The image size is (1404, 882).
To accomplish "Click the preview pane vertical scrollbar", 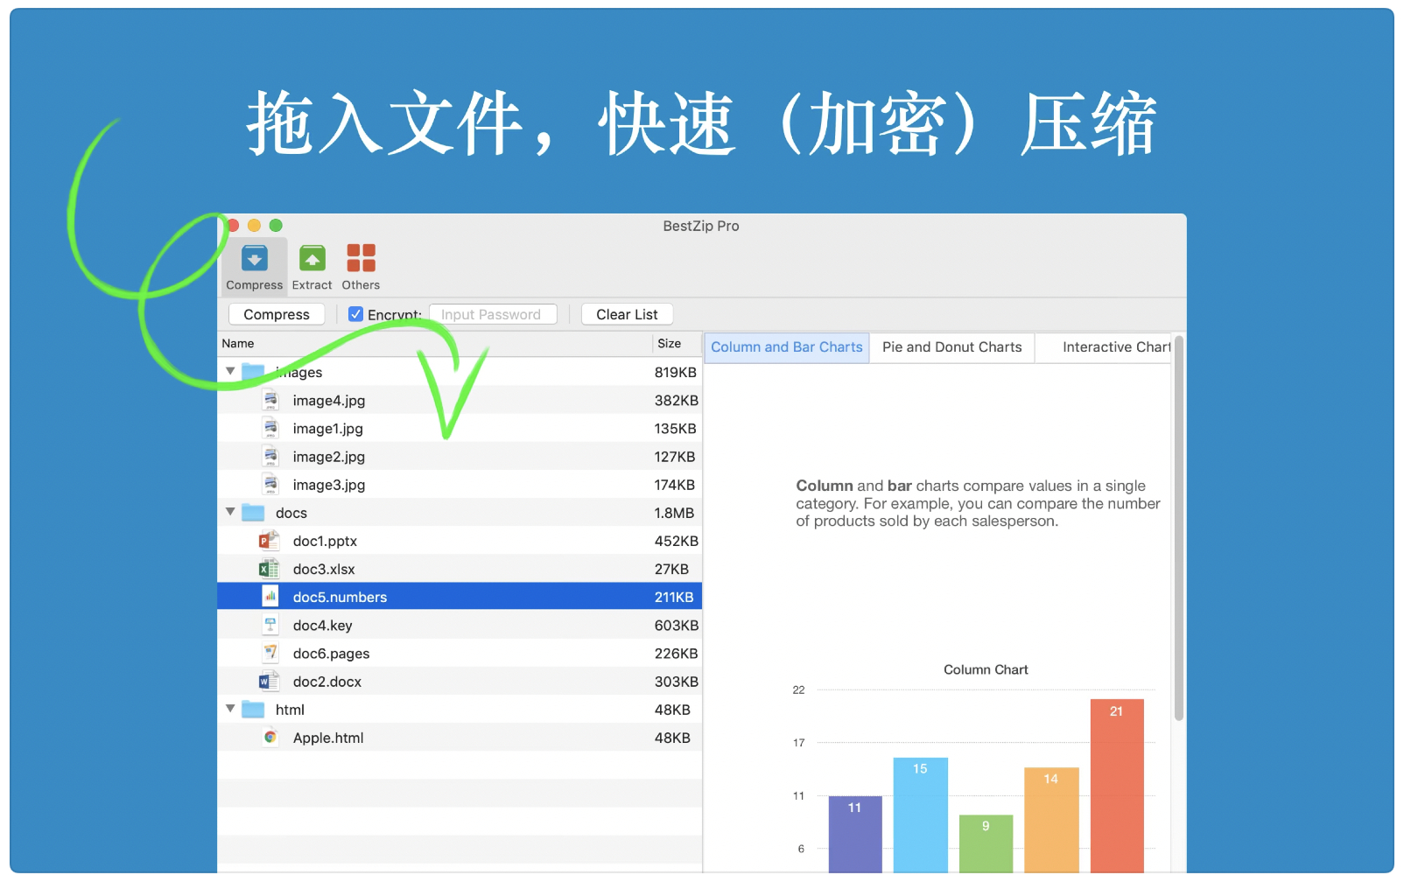I will [1179, 528].
